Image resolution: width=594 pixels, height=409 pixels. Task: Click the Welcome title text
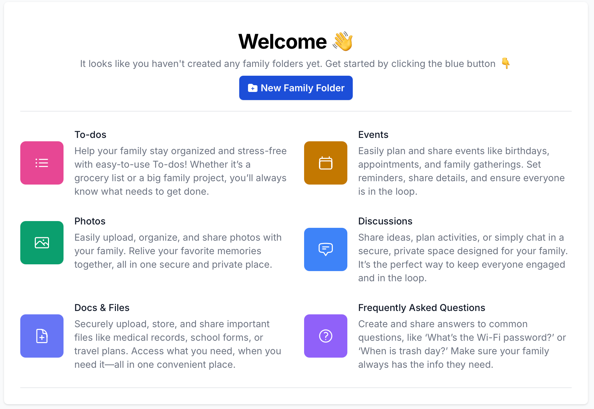pos(283,42)
